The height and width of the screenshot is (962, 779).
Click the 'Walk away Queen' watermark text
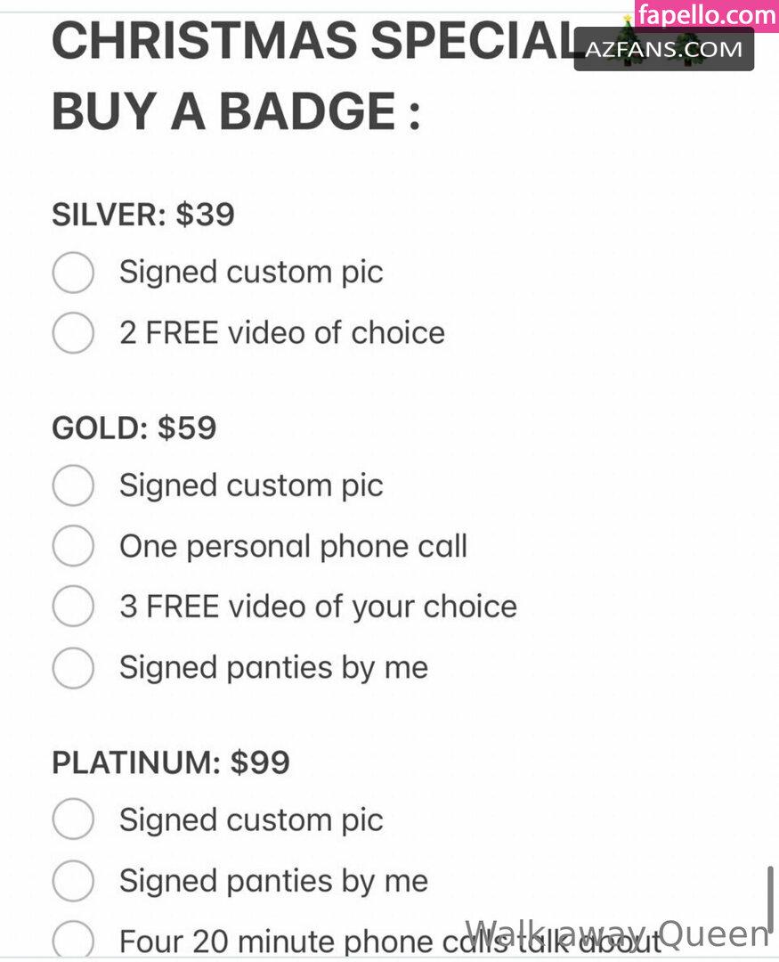click(616, 934)
